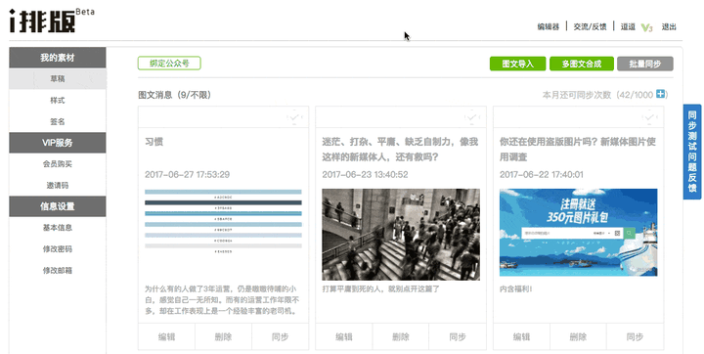The height and width of the screenshot is (354, 704).
Task: Click the summary 为什么有的人做了3年运营
Action: tap(222, 300)
